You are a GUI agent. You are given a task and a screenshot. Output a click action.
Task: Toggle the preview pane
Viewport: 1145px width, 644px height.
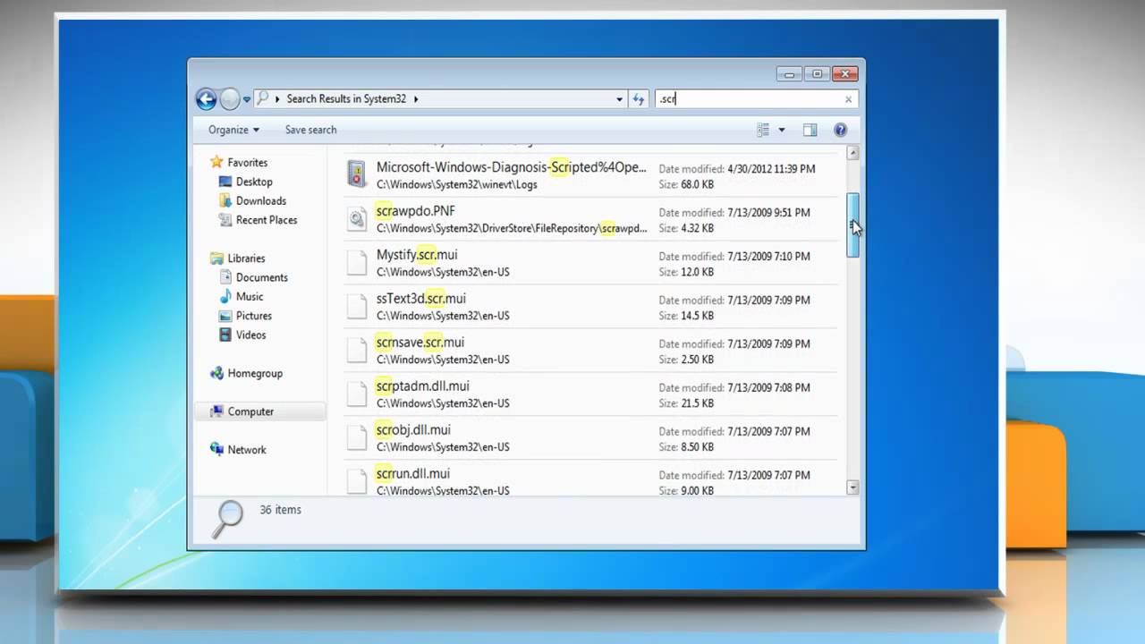tap(810, 130)
